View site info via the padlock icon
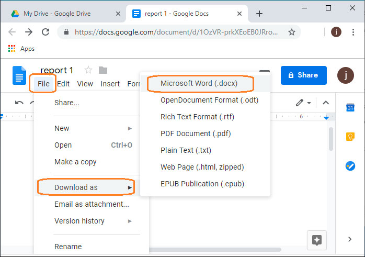This screenshot has width=365, height=257. [x=66, y=32]
